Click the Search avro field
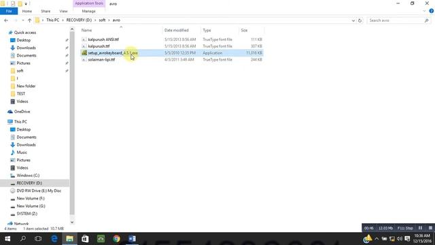 396,20
